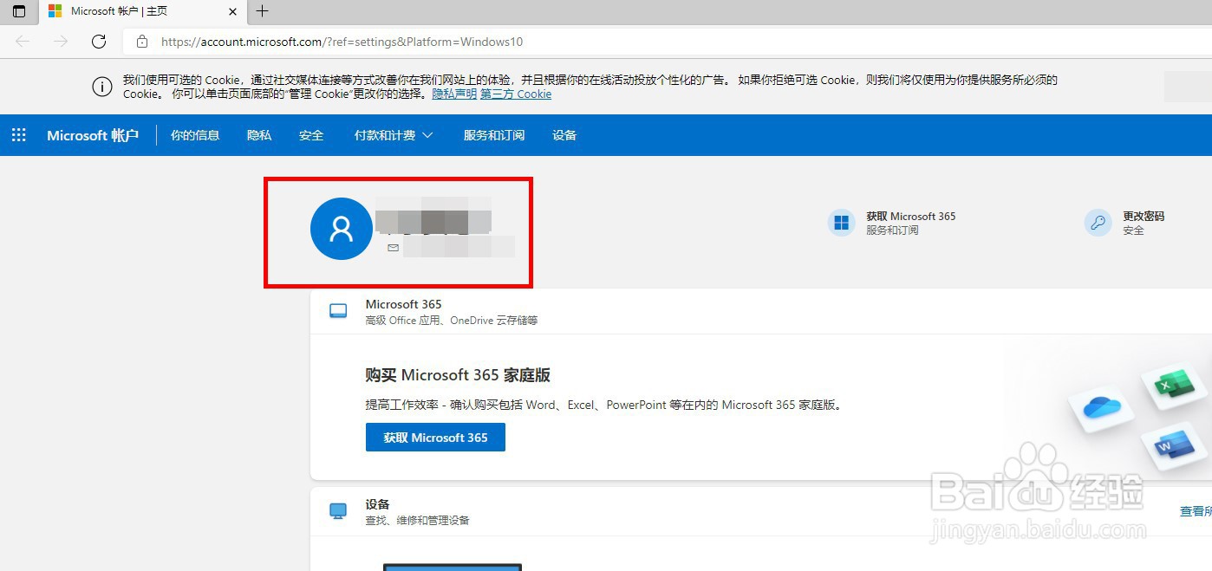
Task: Open a new browser tab with plus button
Action: click(x=262, y=12)
